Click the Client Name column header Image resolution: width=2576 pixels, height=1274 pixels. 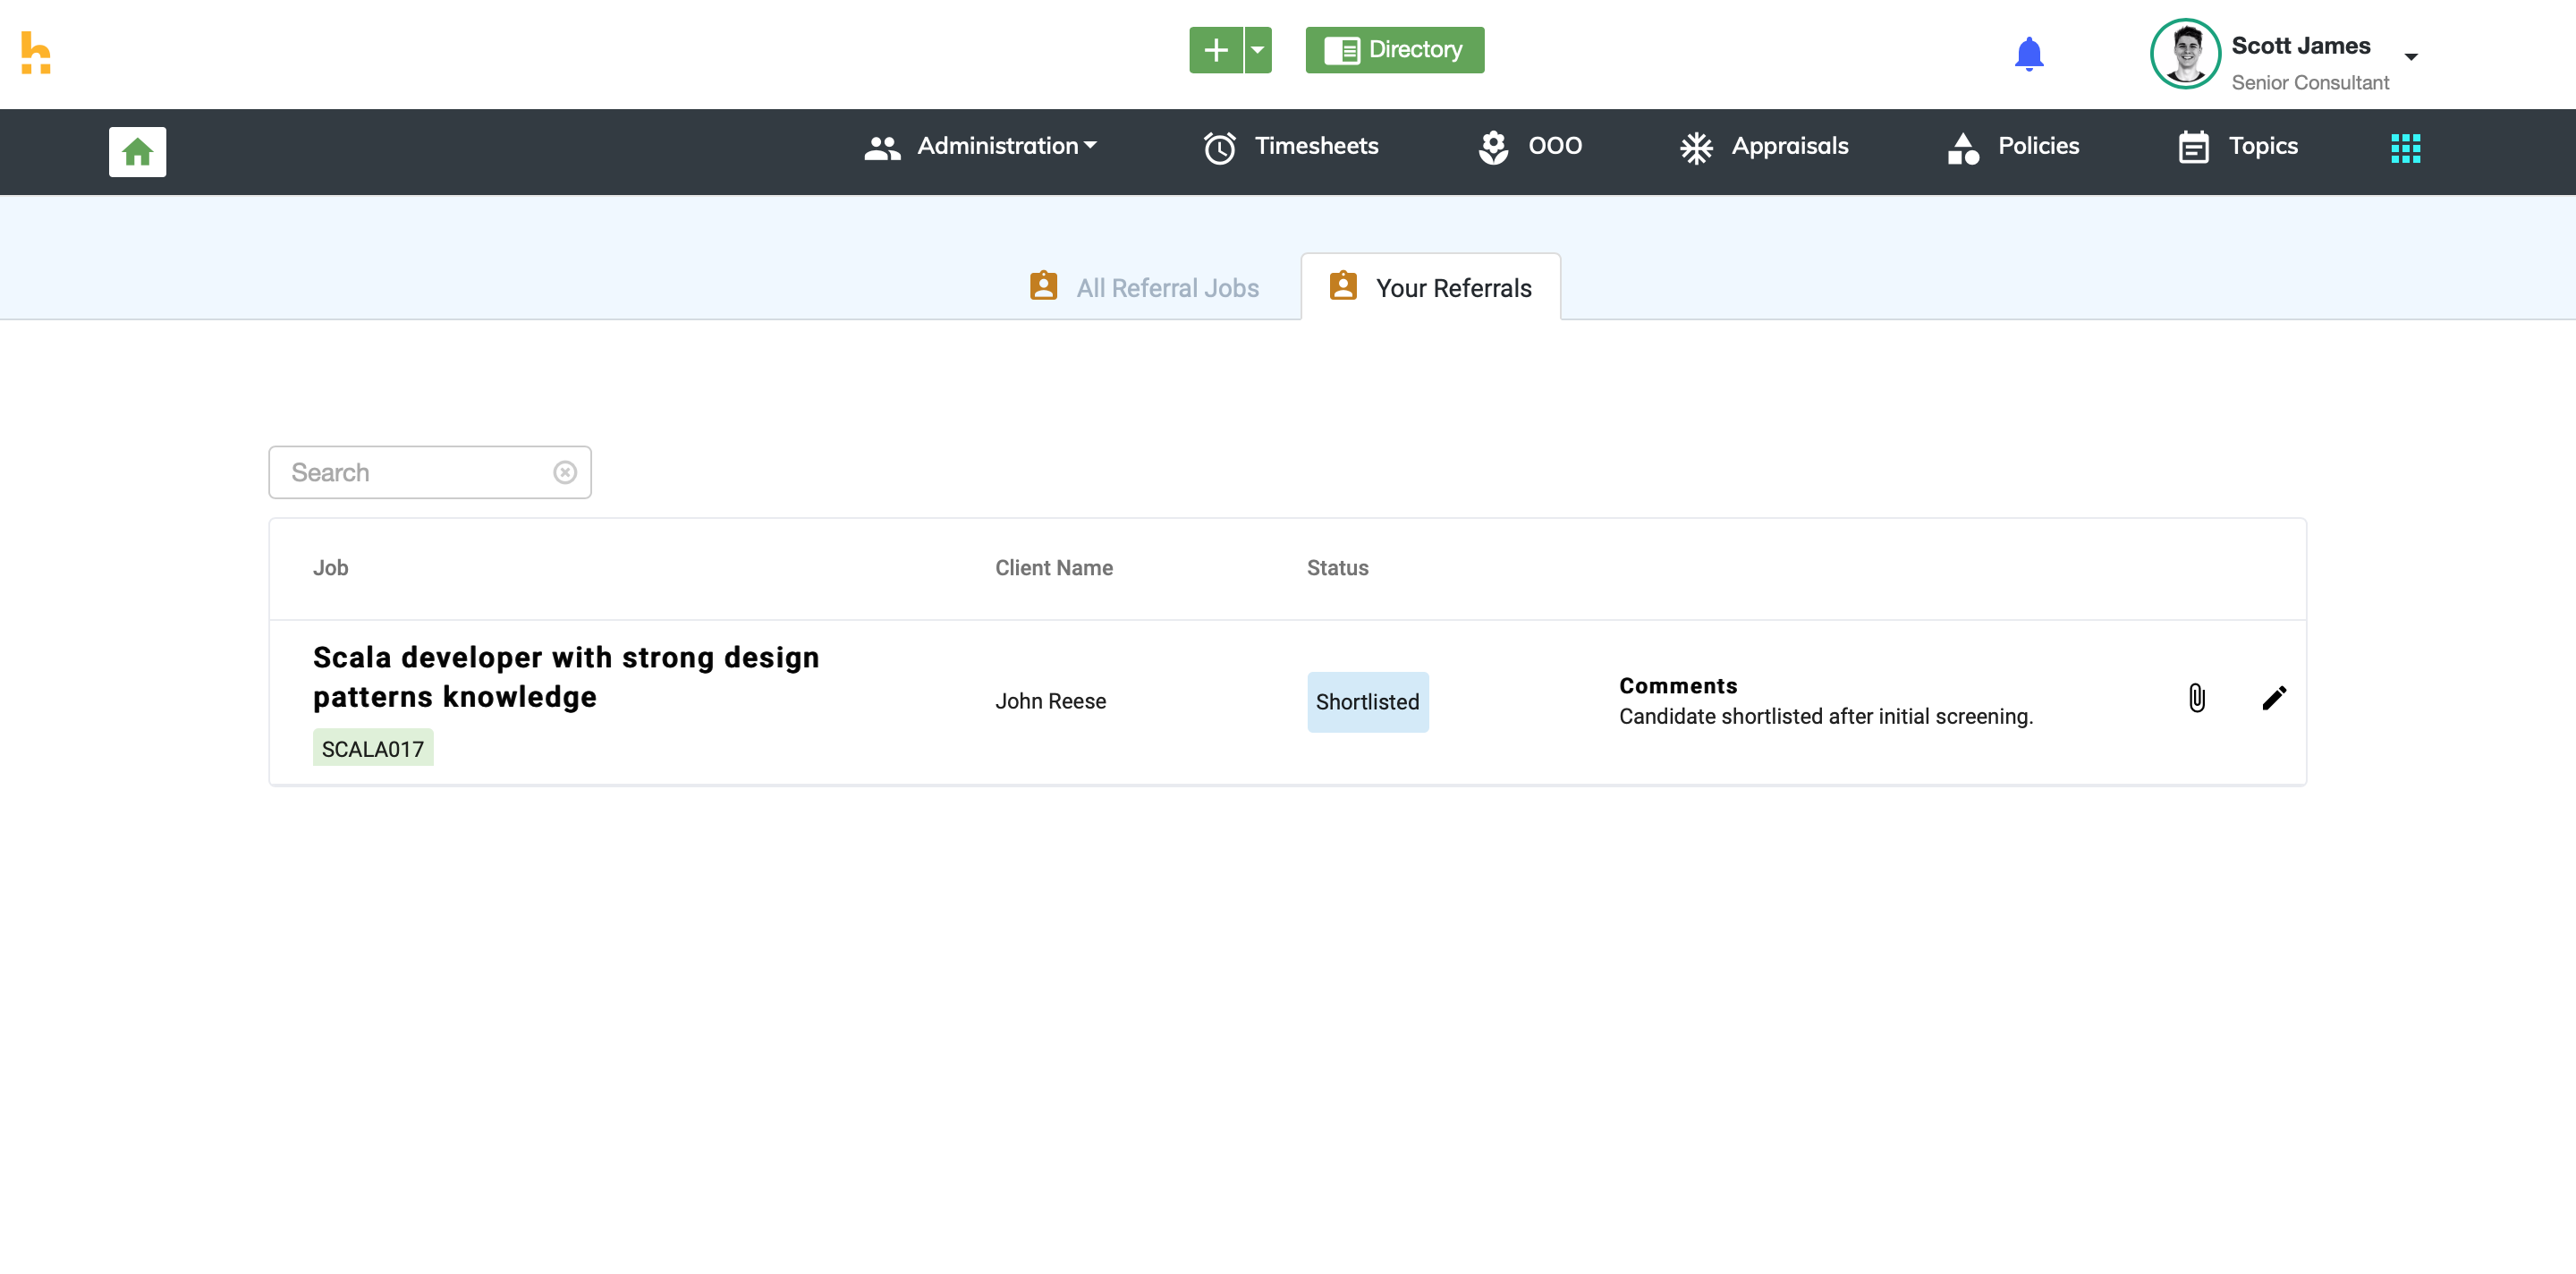tap(1053, 568)
